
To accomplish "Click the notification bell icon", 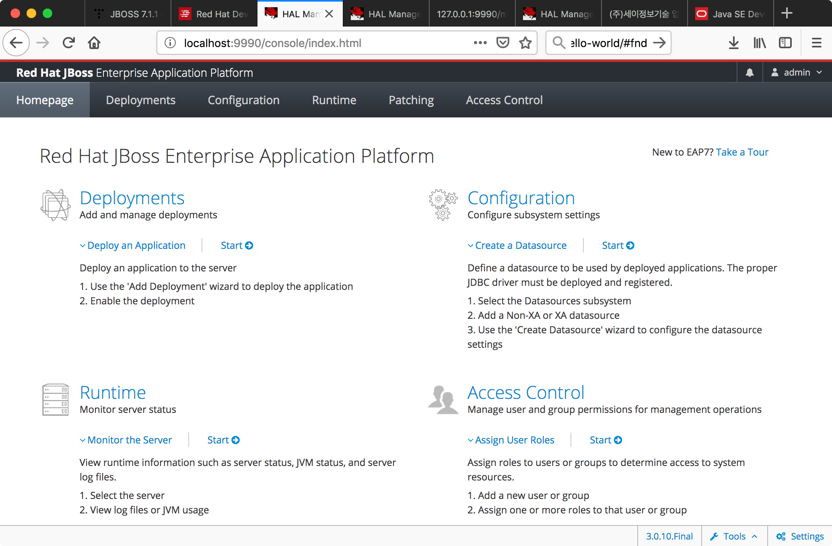I will pos(750,73).
